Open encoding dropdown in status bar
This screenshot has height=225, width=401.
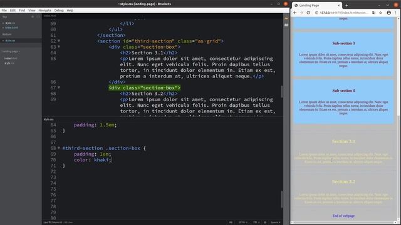click(x=243, y=222)
